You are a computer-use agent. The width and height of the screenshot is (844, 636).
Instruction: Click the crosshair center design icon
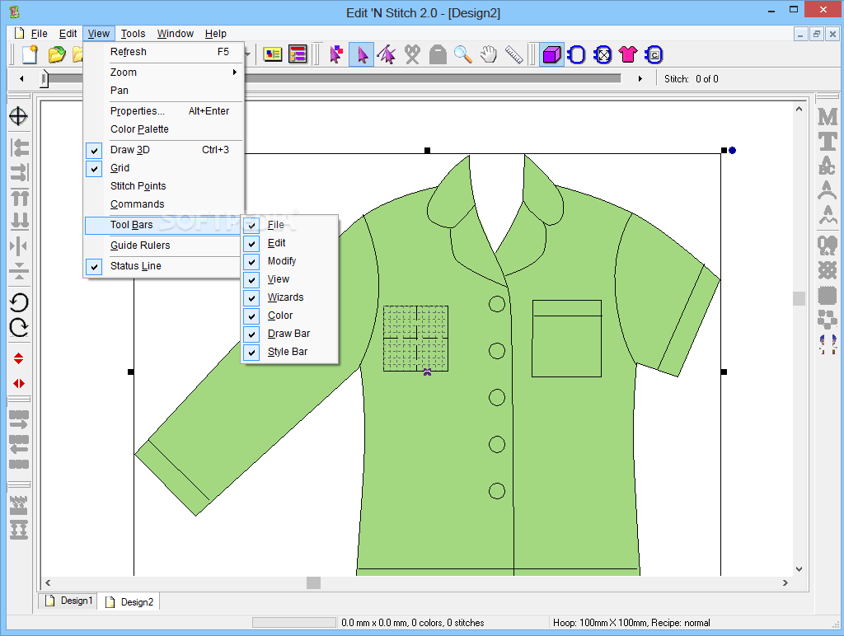[x=19, y=116]
